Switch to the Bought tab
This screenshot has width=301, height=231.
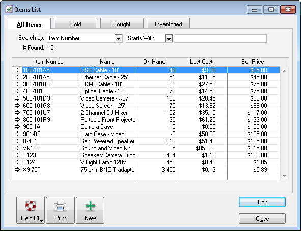[122, 24]
